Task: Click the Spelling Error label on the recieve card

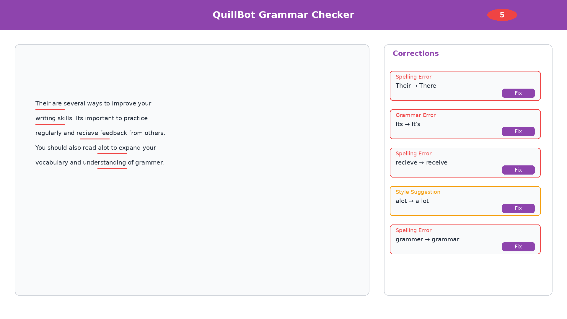Action: click(x=413, y=154)
